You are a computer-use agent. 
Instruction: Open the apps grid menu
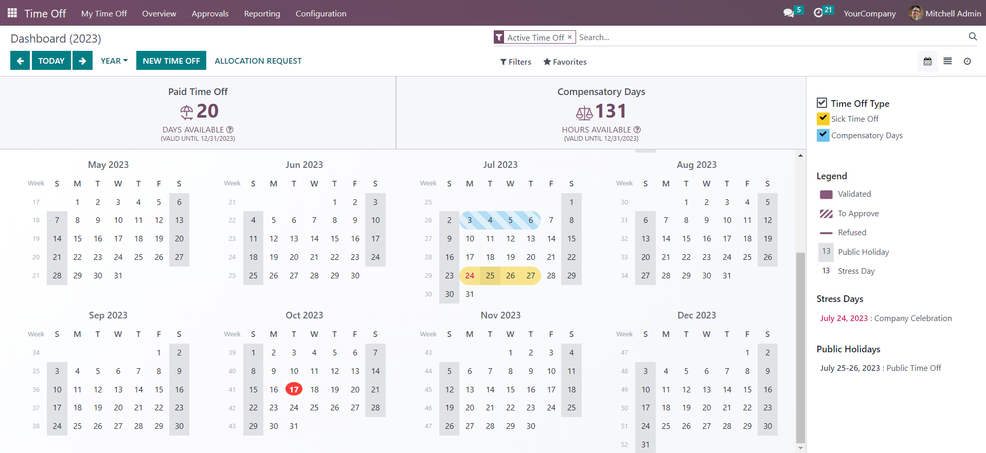click(x=12, y=13)
